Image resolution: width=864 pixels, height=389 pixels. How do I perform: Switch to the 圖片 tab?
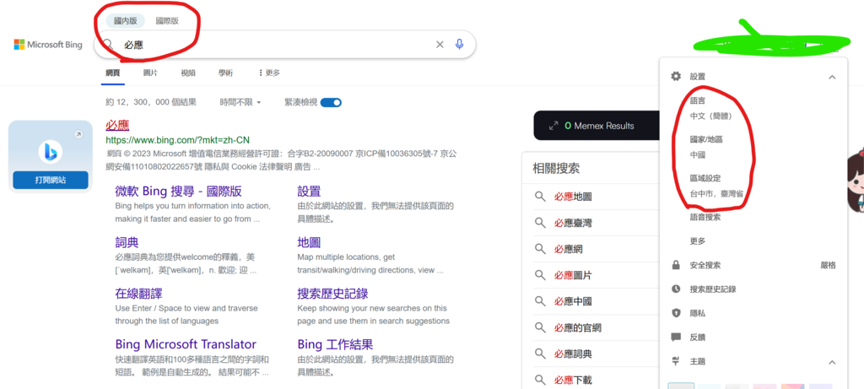(150, 73)
